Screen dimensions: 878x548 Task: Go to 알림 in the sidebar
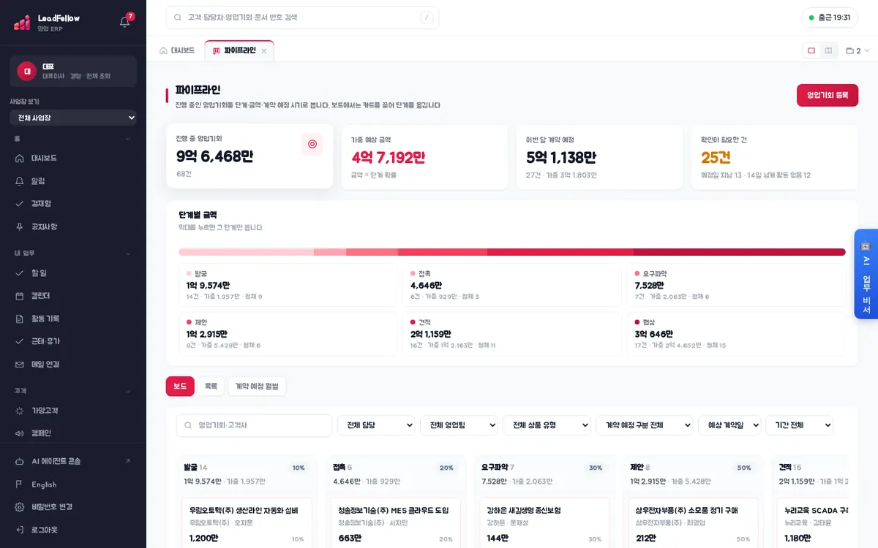73,180
